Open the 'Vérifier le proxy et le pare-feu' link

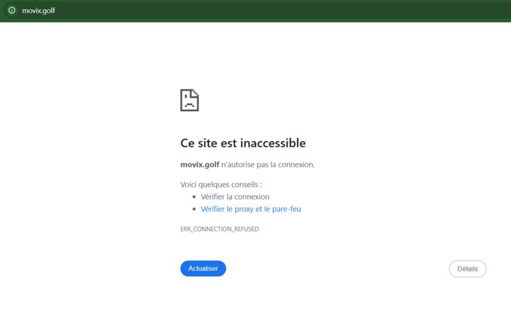(250, 209)
